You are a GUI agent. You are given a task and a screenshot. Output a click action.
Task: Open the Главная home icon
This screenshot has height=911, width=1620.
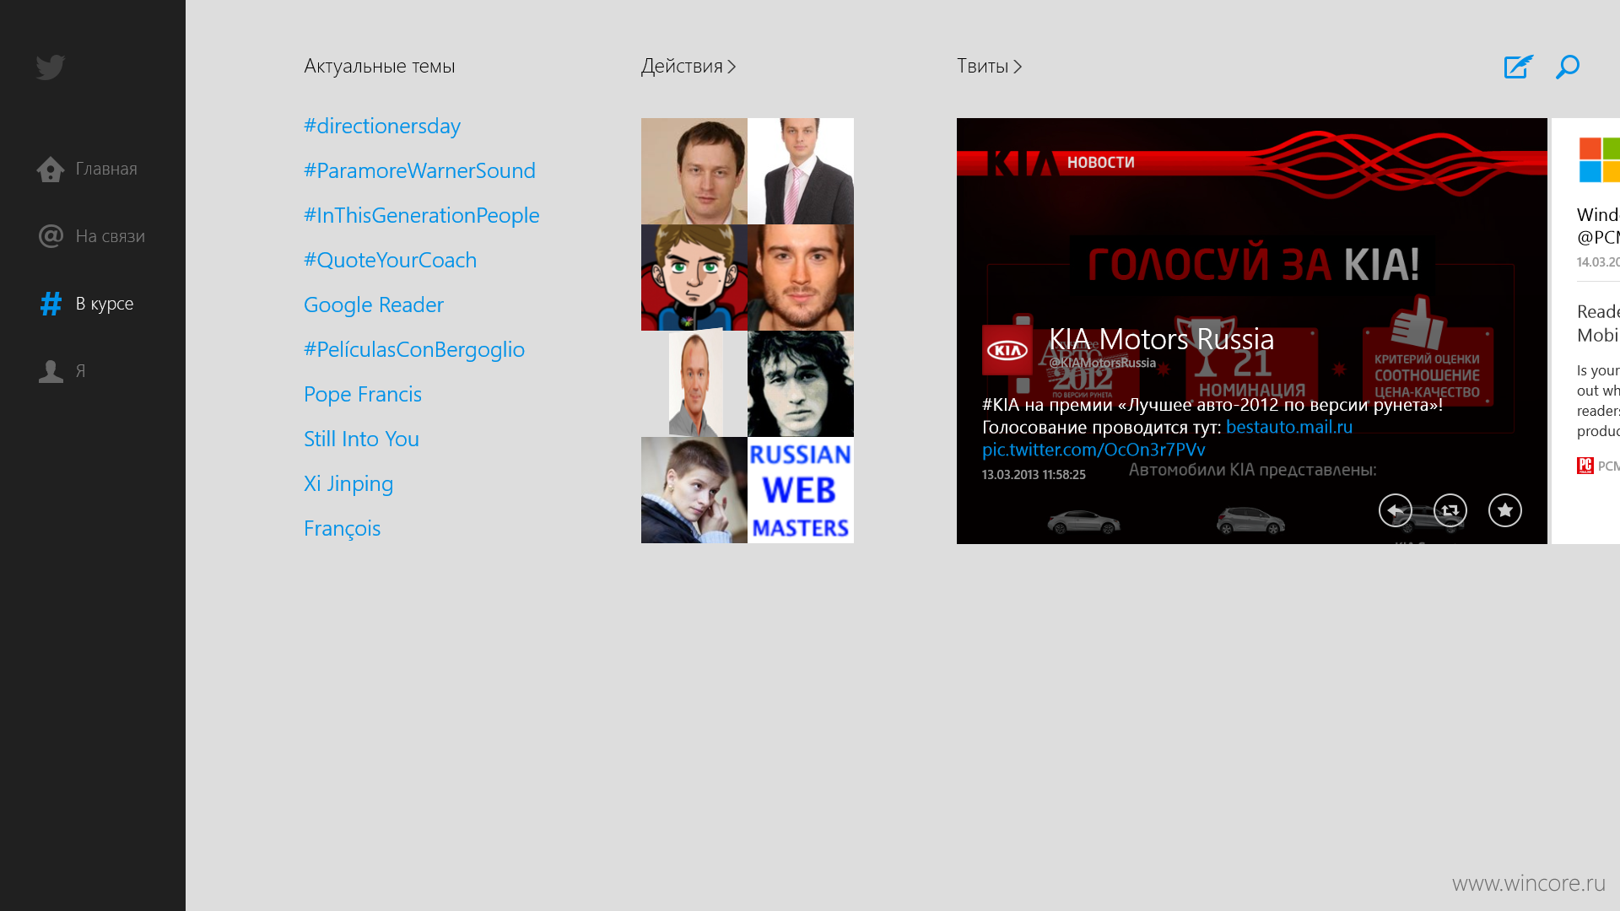click(51, 169)
